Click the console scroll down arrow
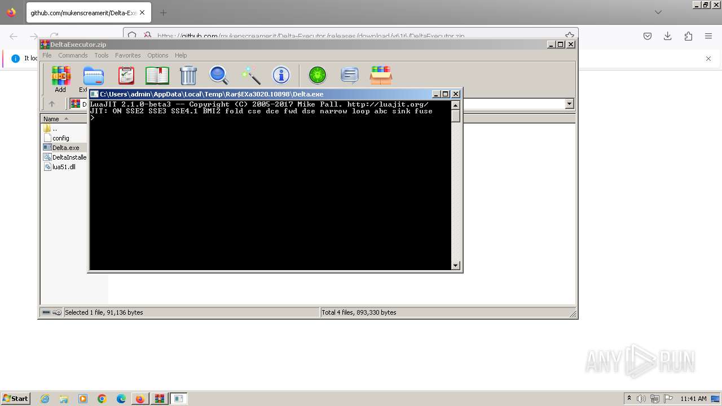 pyautogui.click(x=456, y=266)
